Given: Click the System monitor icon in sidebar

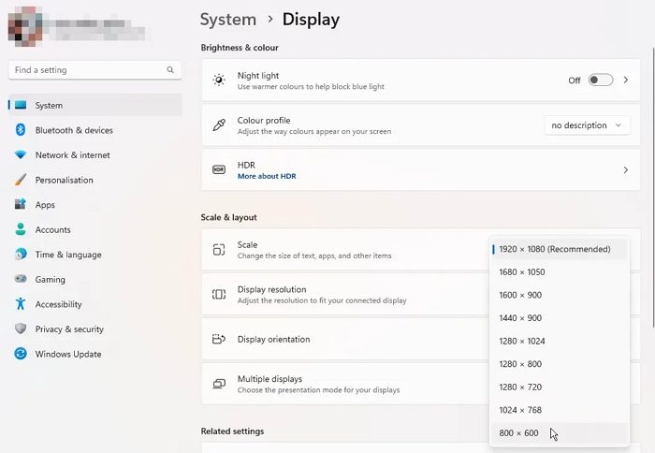Looking at the screenshot, I should [x=21, y=105].
